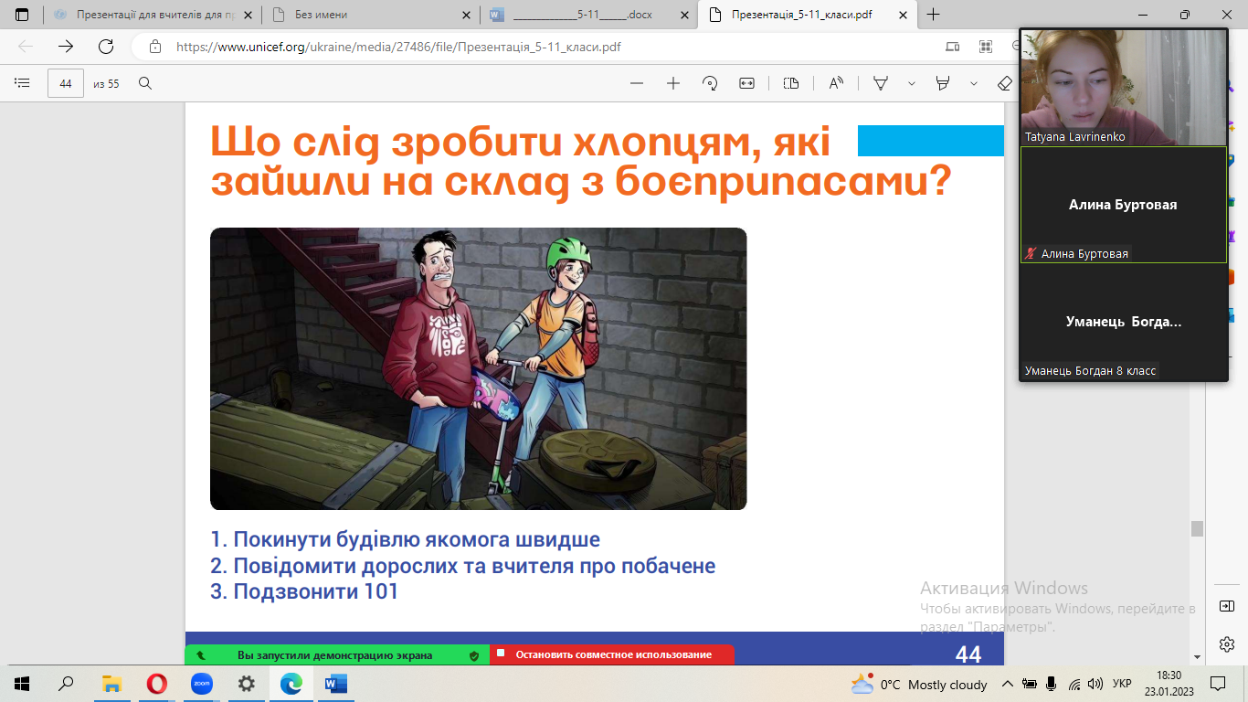The image size is (1248, 702).
Task: Open the Wi-Fi network tray icon
Action: click(x=1074, y=684)
